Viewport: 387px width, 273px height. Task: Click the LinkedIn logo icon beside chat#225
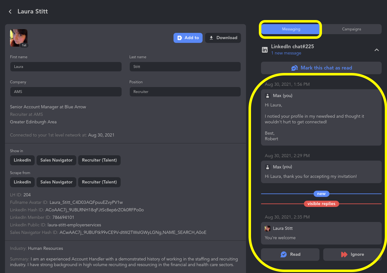265,50
